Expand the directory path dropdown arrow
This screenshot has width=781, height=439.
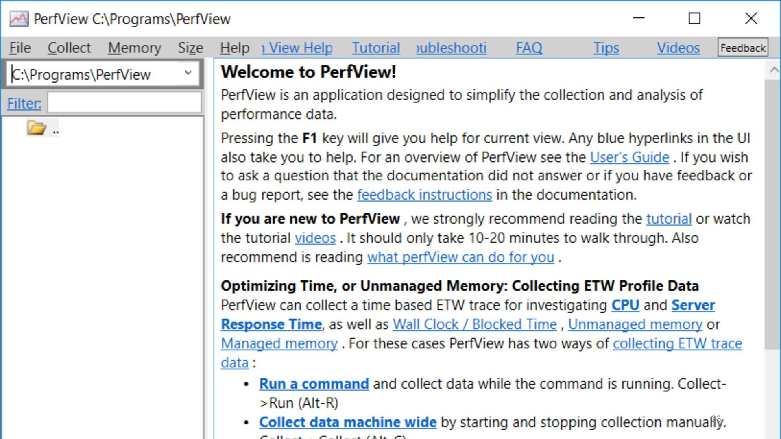tap(188, 73)
